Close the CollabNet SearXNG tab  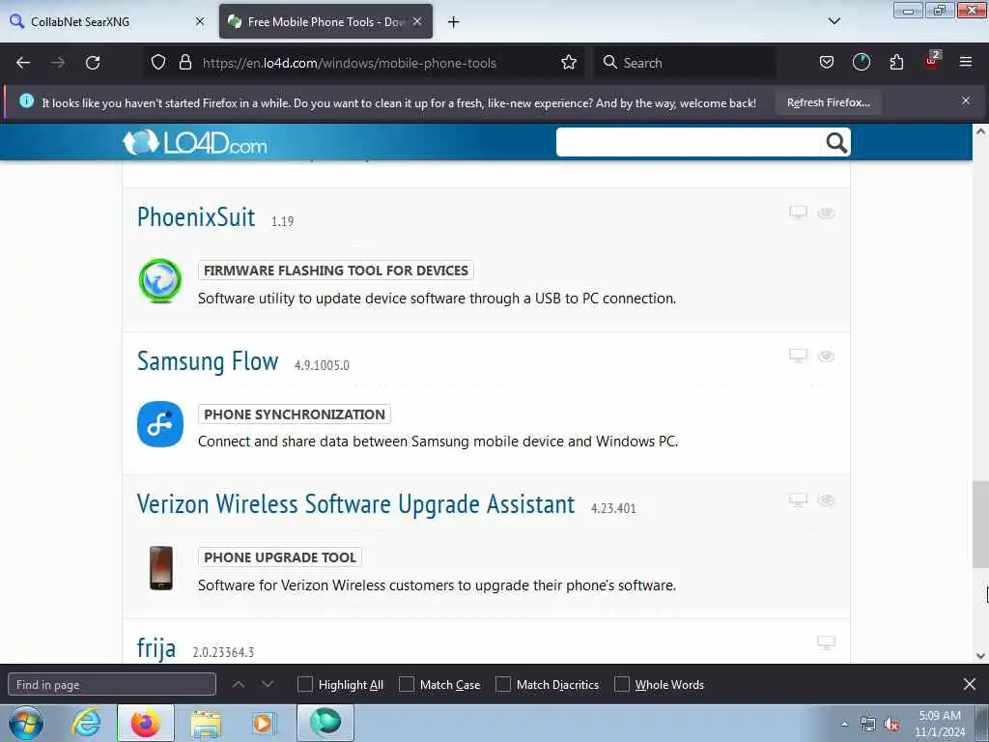pos(200,21)
